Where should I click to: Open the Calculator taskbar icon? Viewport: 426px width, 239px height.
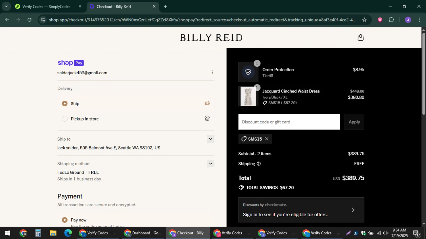pyautogui.click(x=38, y=233)
